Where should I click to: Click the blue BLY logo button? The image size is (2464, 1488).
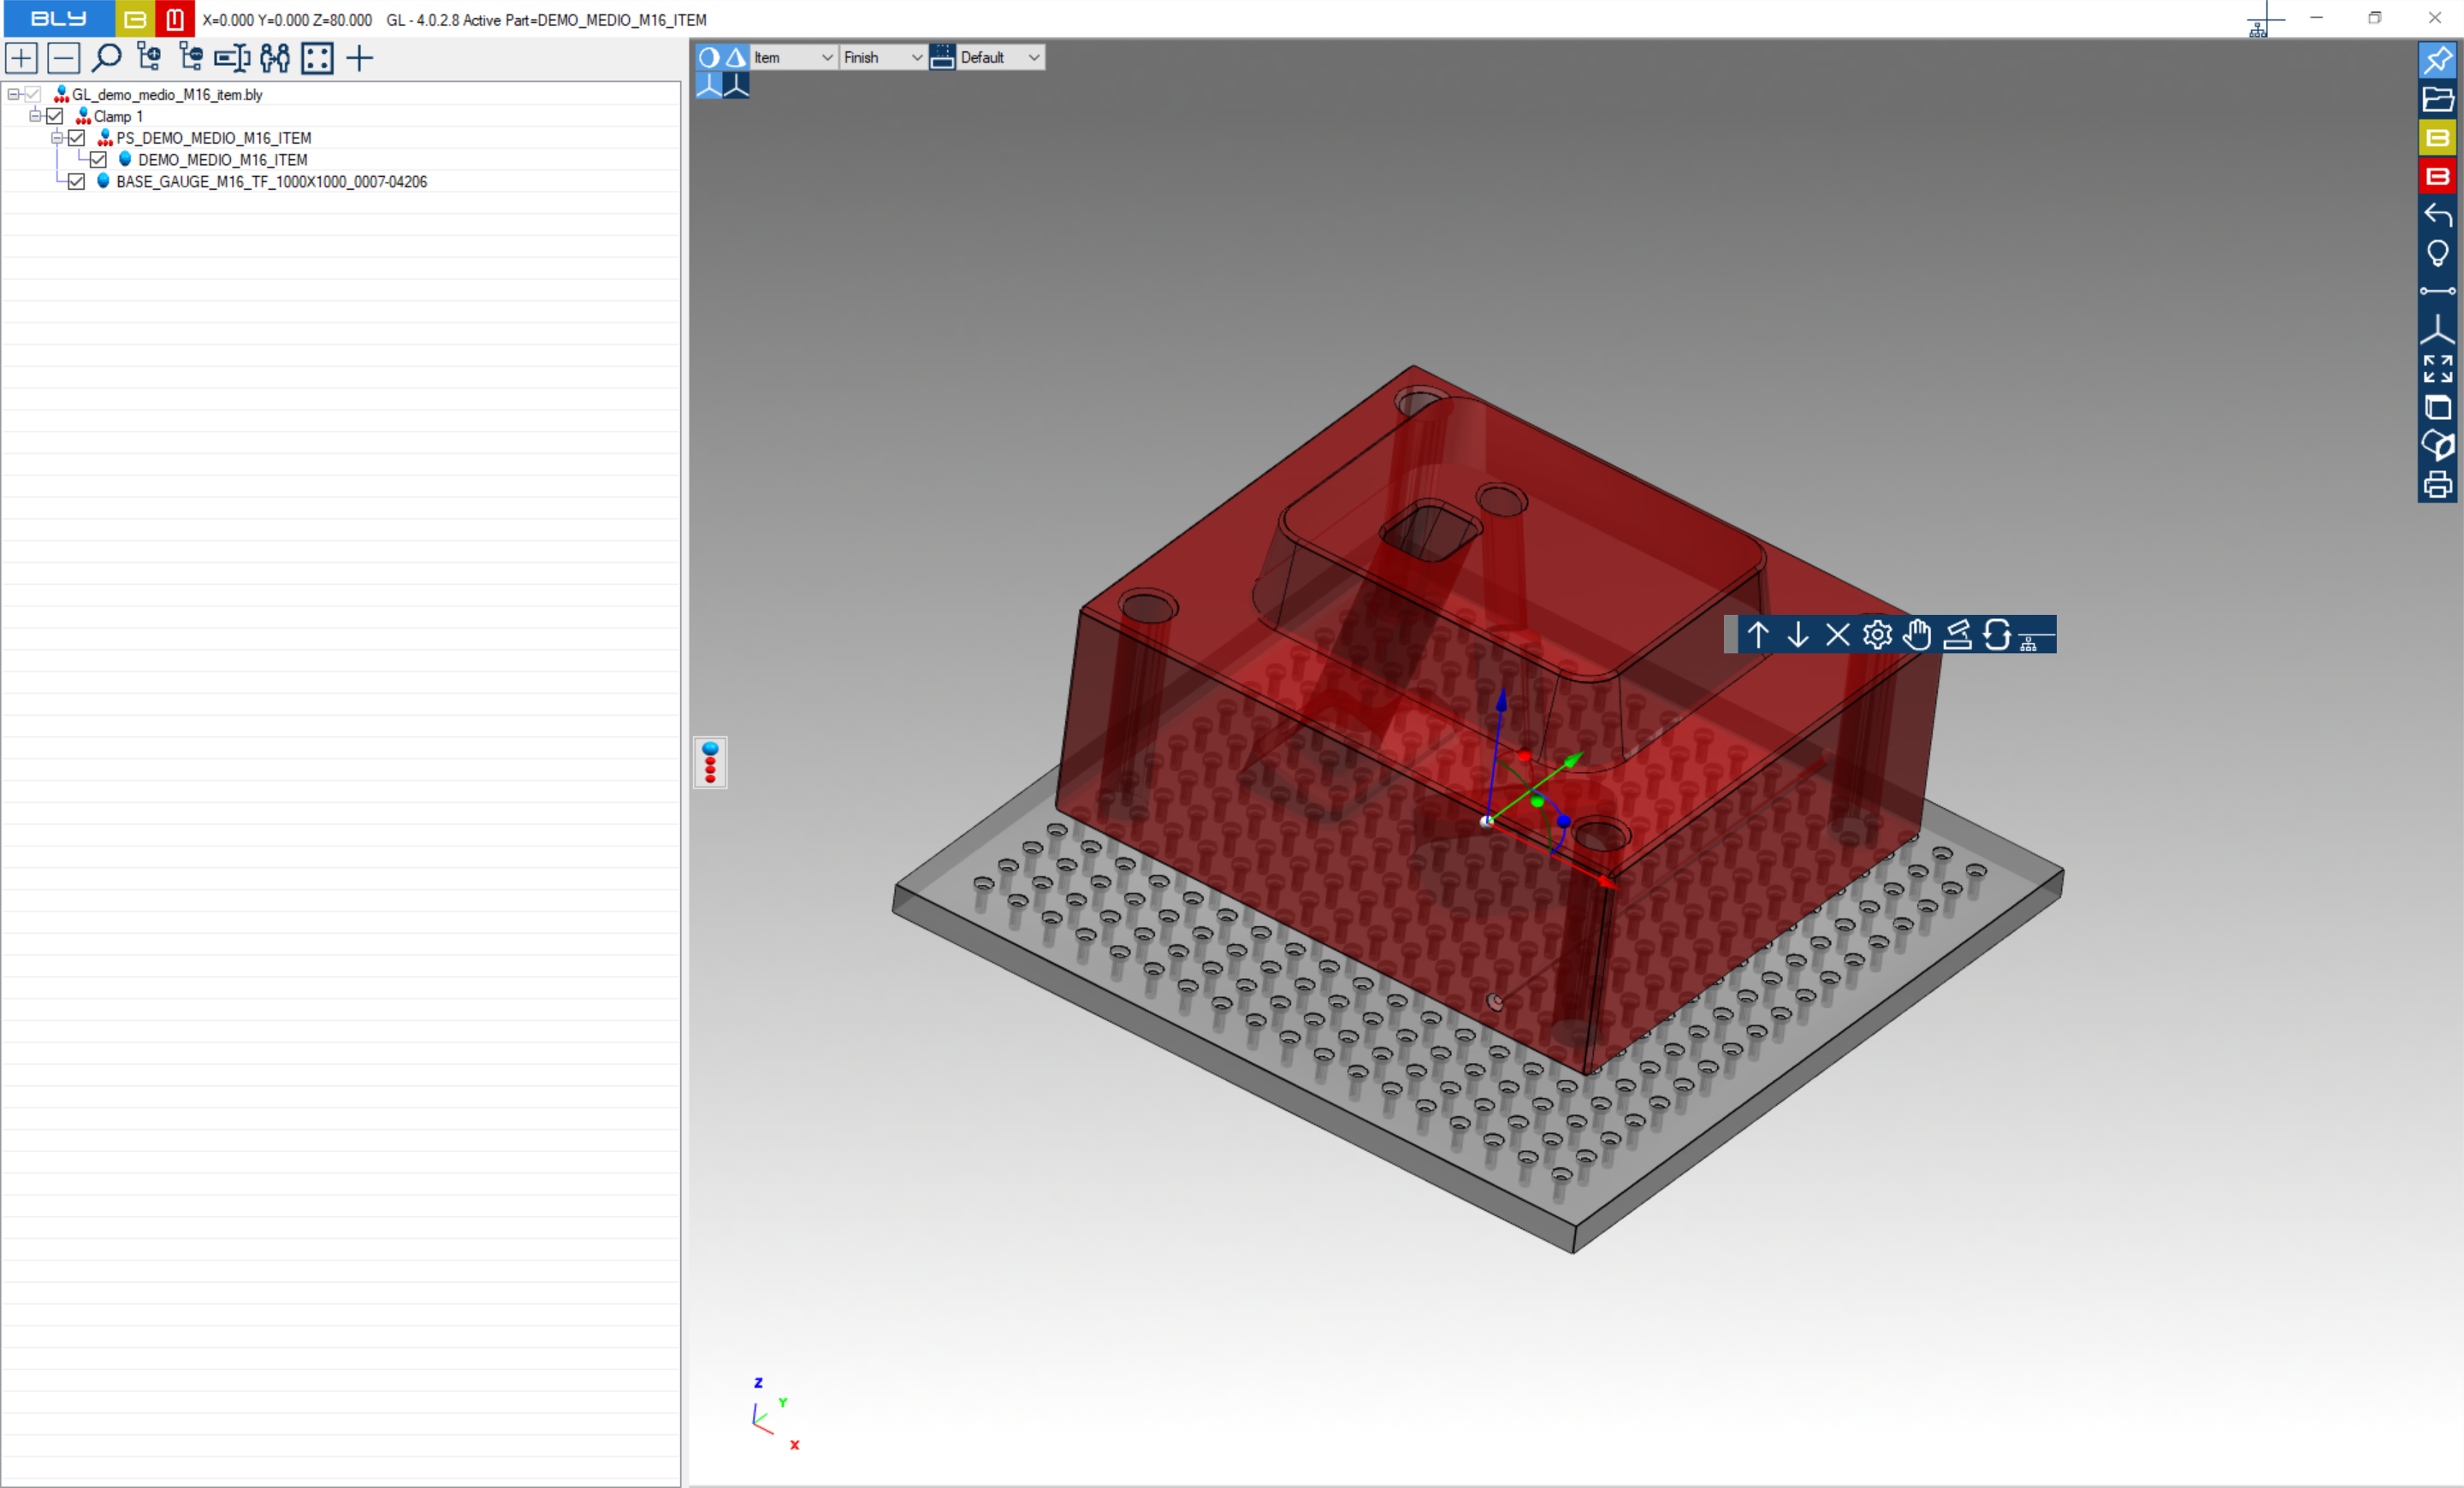pos(58,19)
